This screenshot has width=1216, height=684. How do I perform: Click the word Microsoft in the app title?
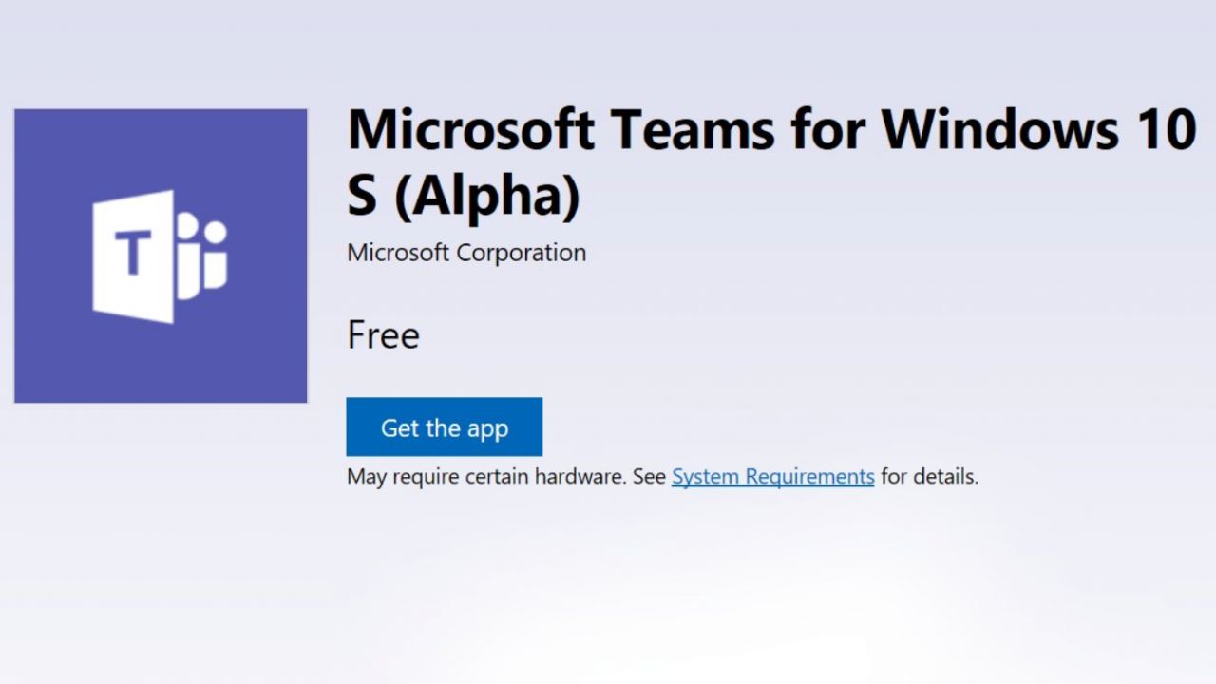tap(470, 129)
